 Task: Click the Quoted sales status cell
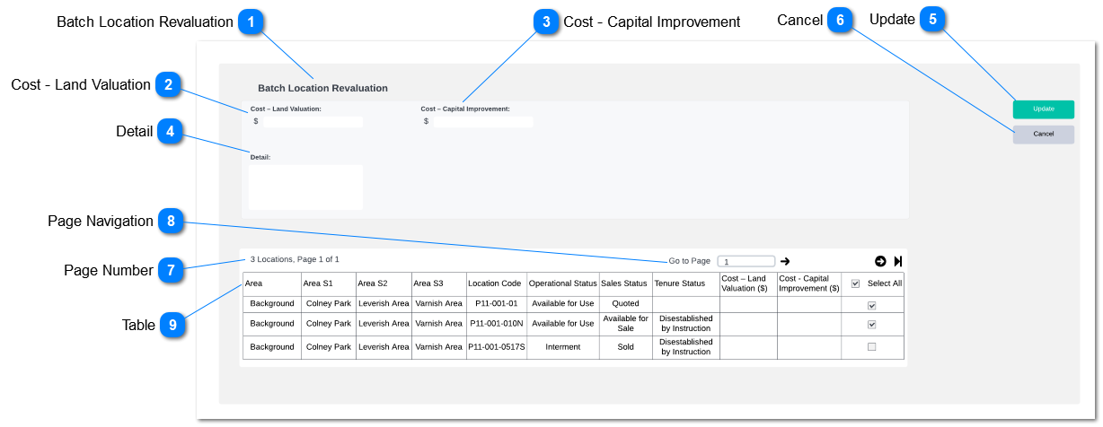pos(625,304)
